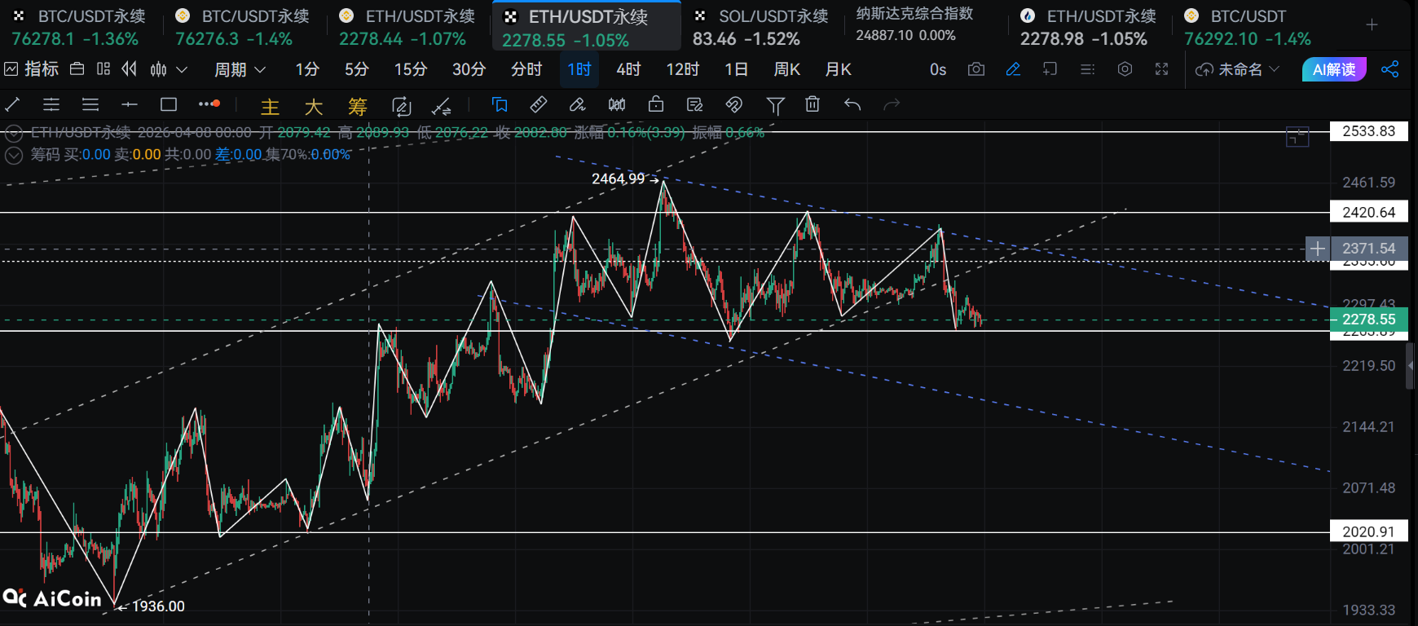Viewport: 1418px width, 626px height.
Task: Take a chart screenshot with camera icon
Action: [x=975, y=69]
